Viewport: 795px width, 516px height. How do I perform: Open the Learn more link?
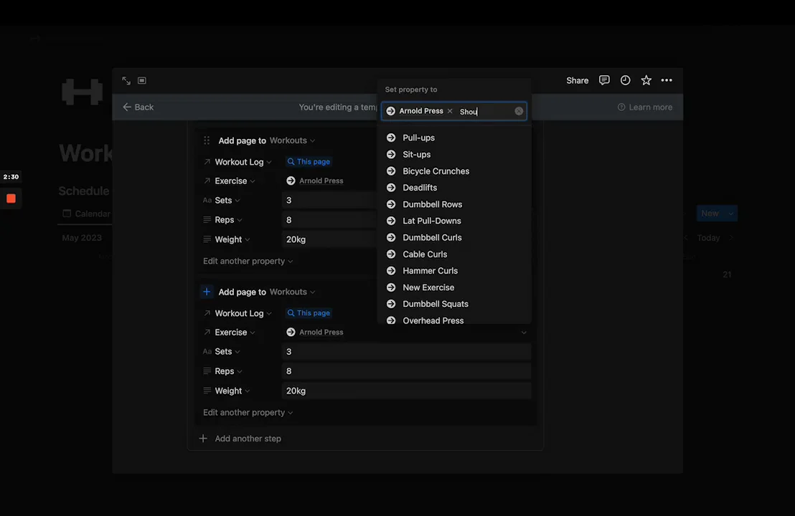645,107
